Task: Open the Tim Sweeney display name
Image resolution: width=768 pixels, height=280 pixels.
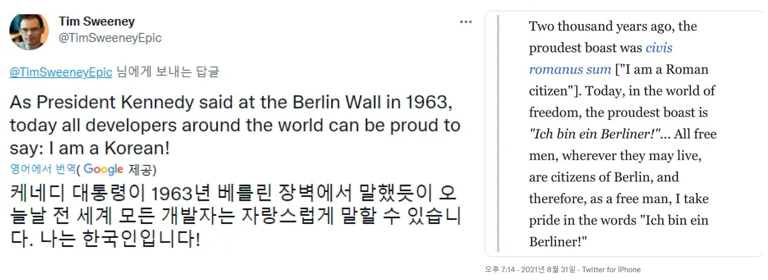Action: (x=97, y=22)
